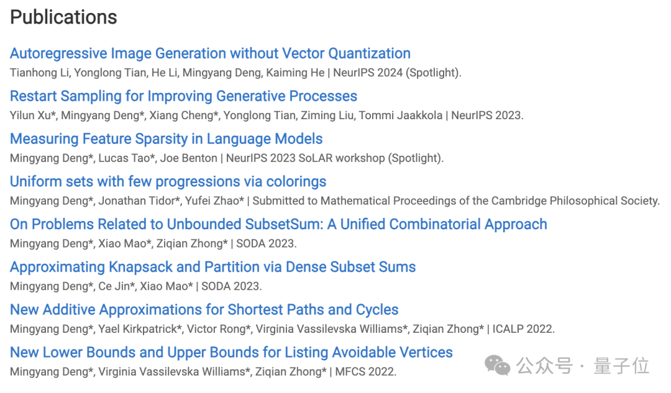Click the author line starting with Tianhong Li
Image resolution: width=671 pixels, height=393 pixels.
(236, 73)
